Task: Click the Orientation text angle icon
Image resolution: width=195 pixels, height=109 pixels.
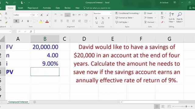Action: coord(74,15)
